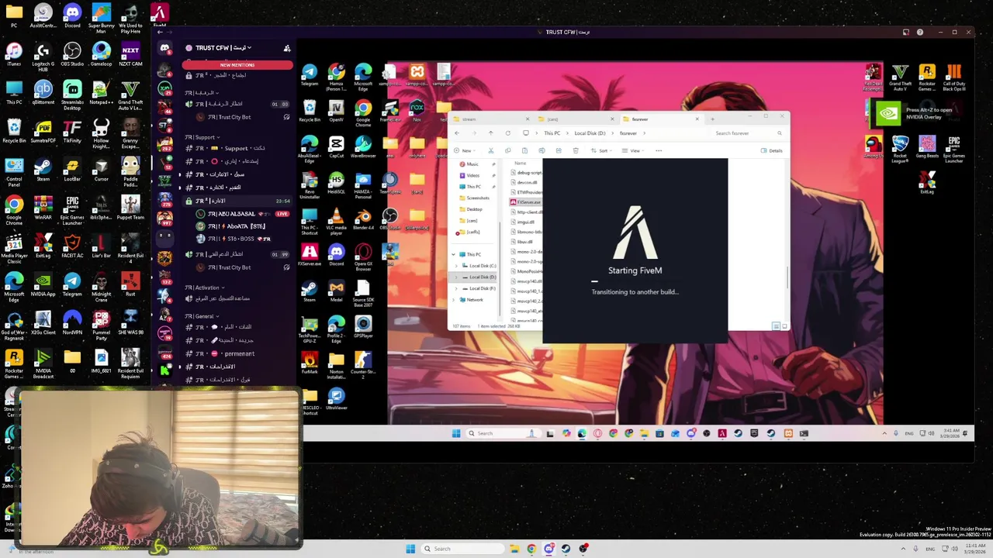The image size is (993, 558).
Task: Click Refresh in File Explorer address bar
Action: (x=507, y=133)
